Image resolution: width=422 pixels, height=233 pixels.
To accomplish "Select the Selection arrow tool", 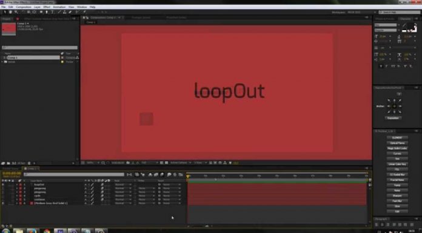I will pos(5,12).
